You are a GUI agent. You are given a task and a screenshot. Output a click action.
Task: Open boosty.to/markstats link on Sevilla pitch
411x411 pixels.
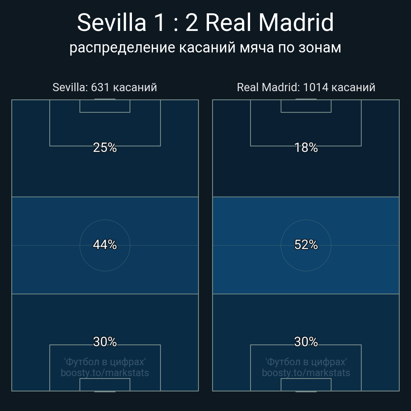coord(105,373)
